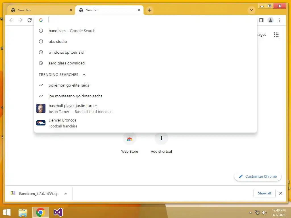
Task: Select the active second New Tab
Action: tap(109, 10)
